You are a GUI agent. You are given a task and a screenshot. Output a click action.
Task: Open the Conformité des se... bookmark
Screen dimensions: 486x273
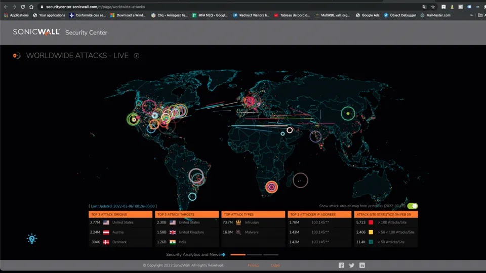coord(88,15)
